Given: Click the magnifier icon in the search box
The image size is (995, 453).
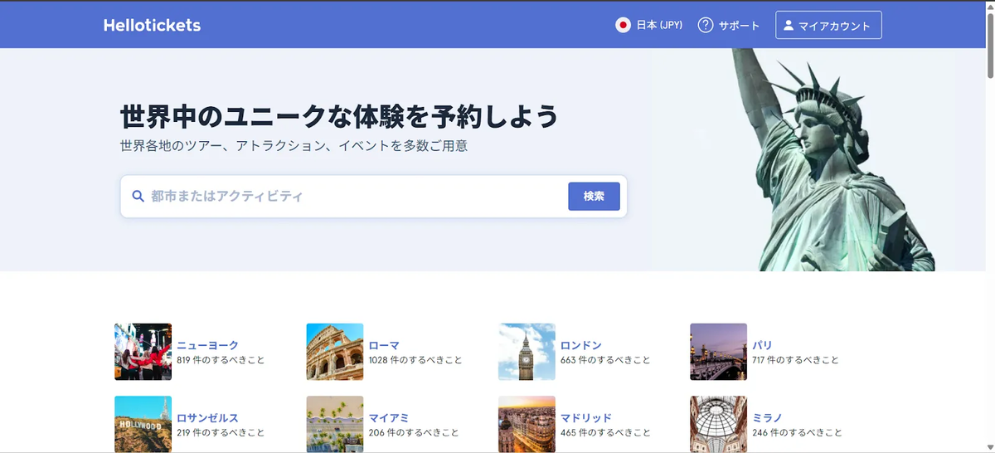Looking at the screenshot, I should 138,197.
